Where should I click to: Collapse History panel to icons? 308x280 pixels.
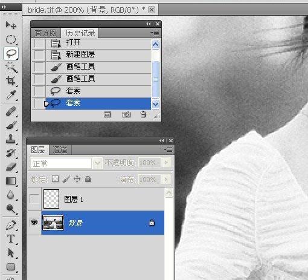[x=149, y=24]
